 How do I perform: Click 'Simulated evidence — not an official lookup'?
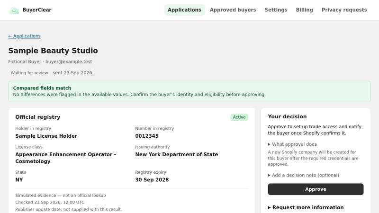(61, 195)
